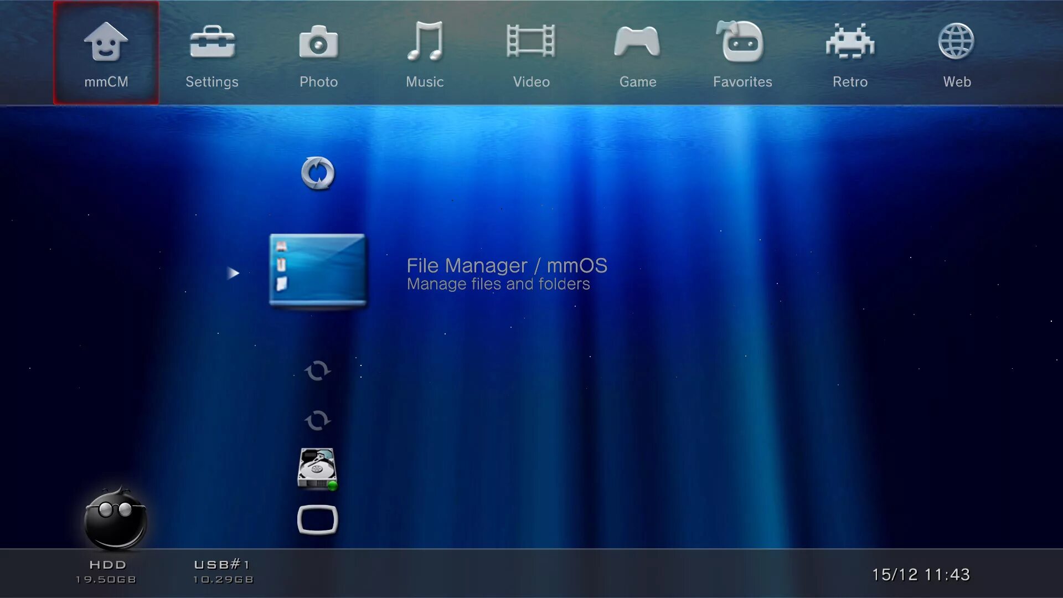Viewport: 1063px width, 598px height.
Task: Open the Video filmstrip icon
Action: 531,42
